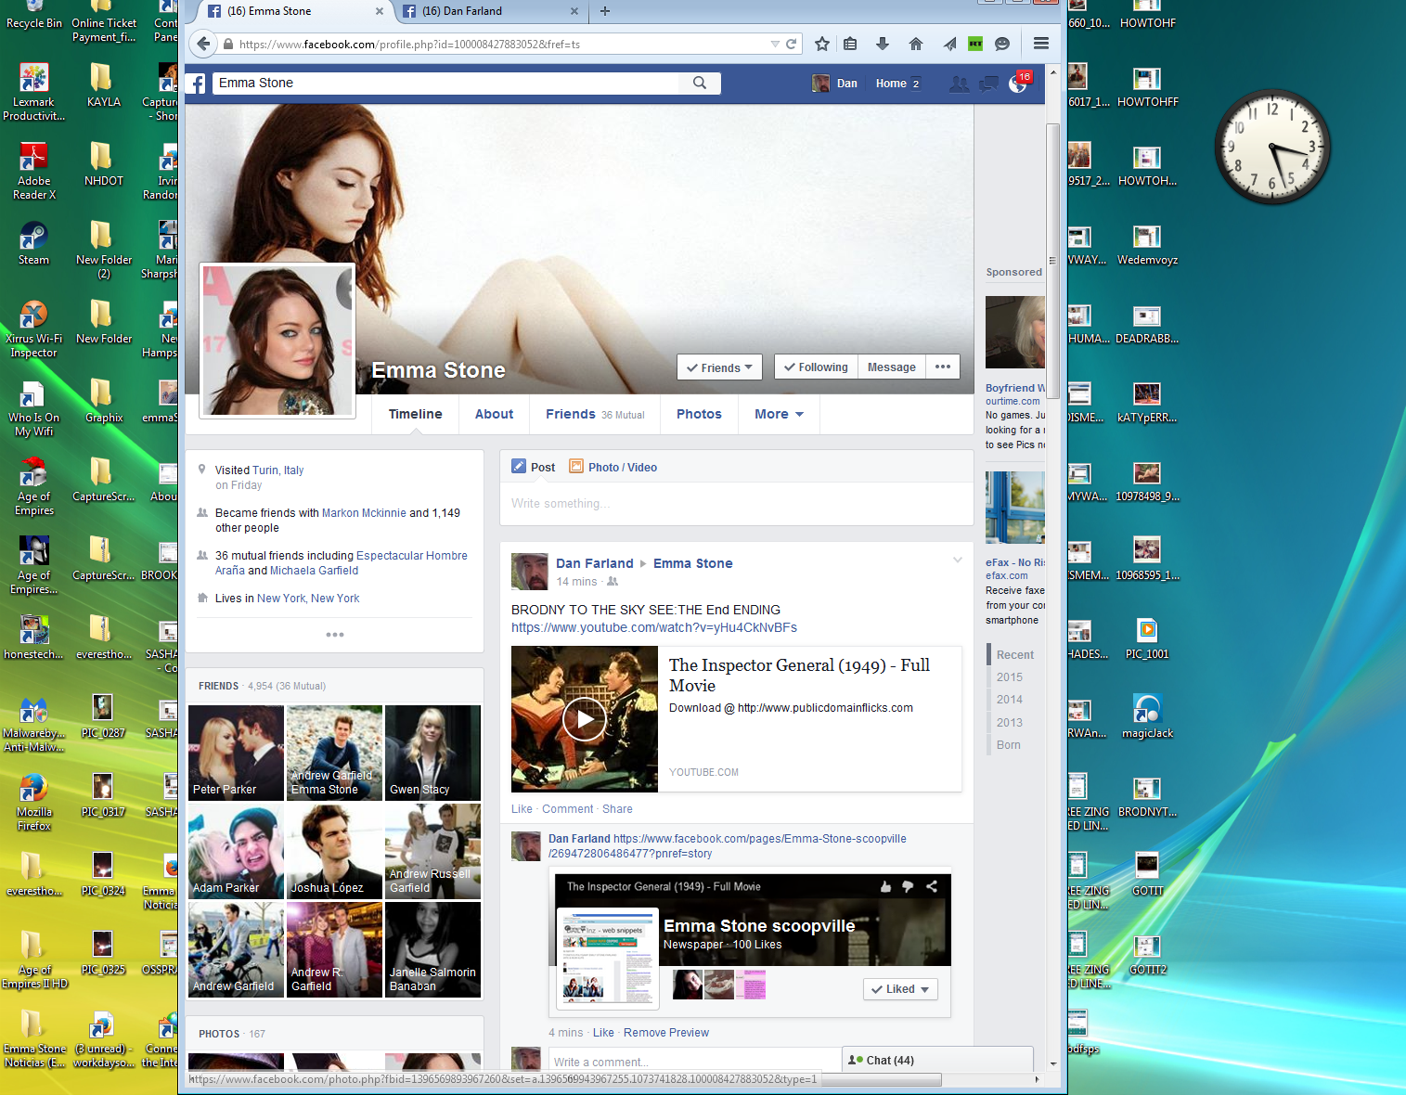Click Share under Dan Farland's post
Image resolution: width=1406 pixels, height=1095 pixels.
tap(617, 809)
